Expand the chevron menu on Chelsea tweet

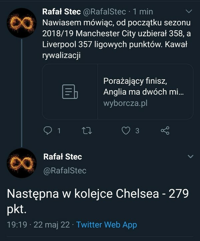(x=191, y=156)
